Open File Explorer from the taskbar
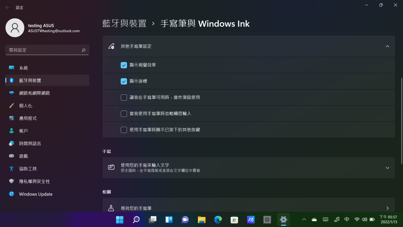 [x=201, y=220]
